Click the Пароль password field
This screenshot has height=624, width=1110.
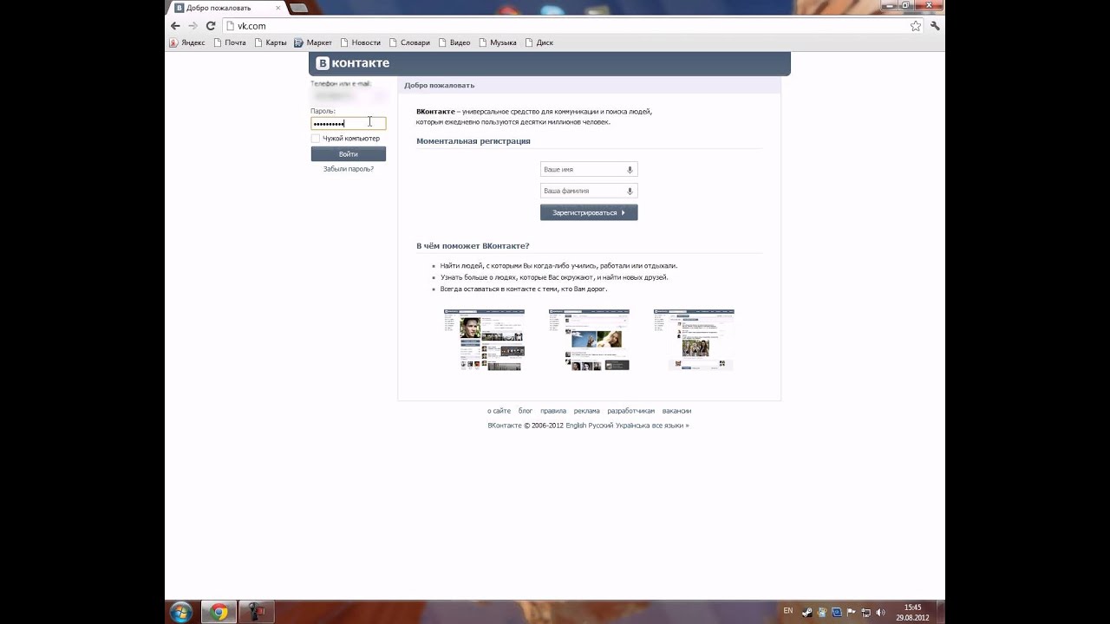coord(348,123)
